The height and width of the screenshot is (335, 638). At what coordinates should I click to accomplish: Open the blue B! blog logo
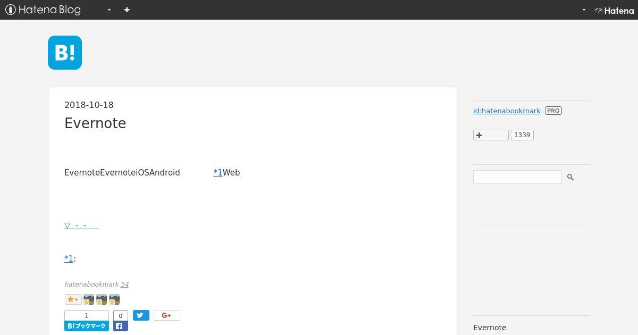(65, 53)
